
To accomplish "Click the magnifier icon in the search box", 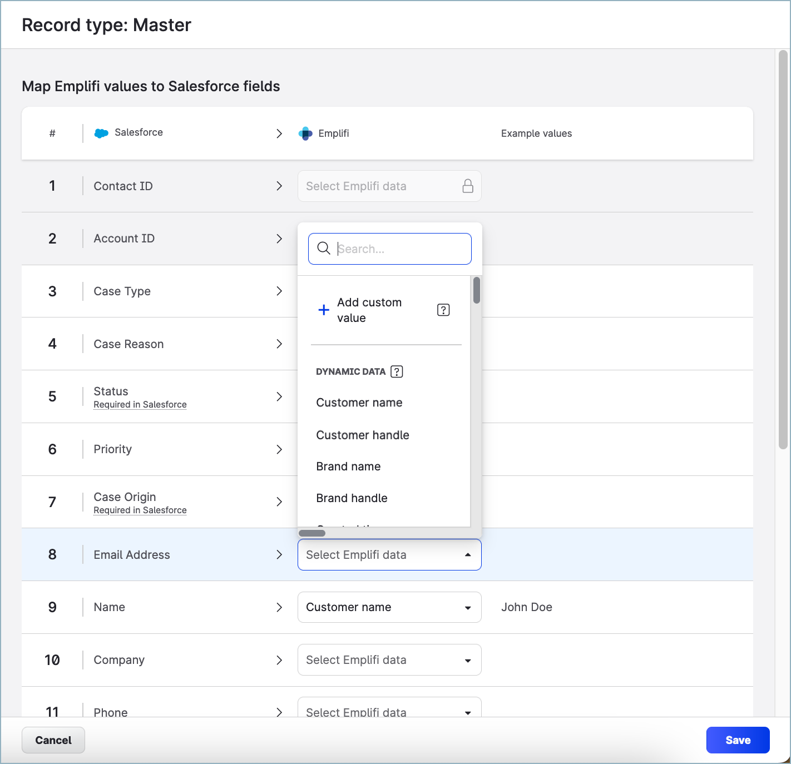I will pos(324,249).
